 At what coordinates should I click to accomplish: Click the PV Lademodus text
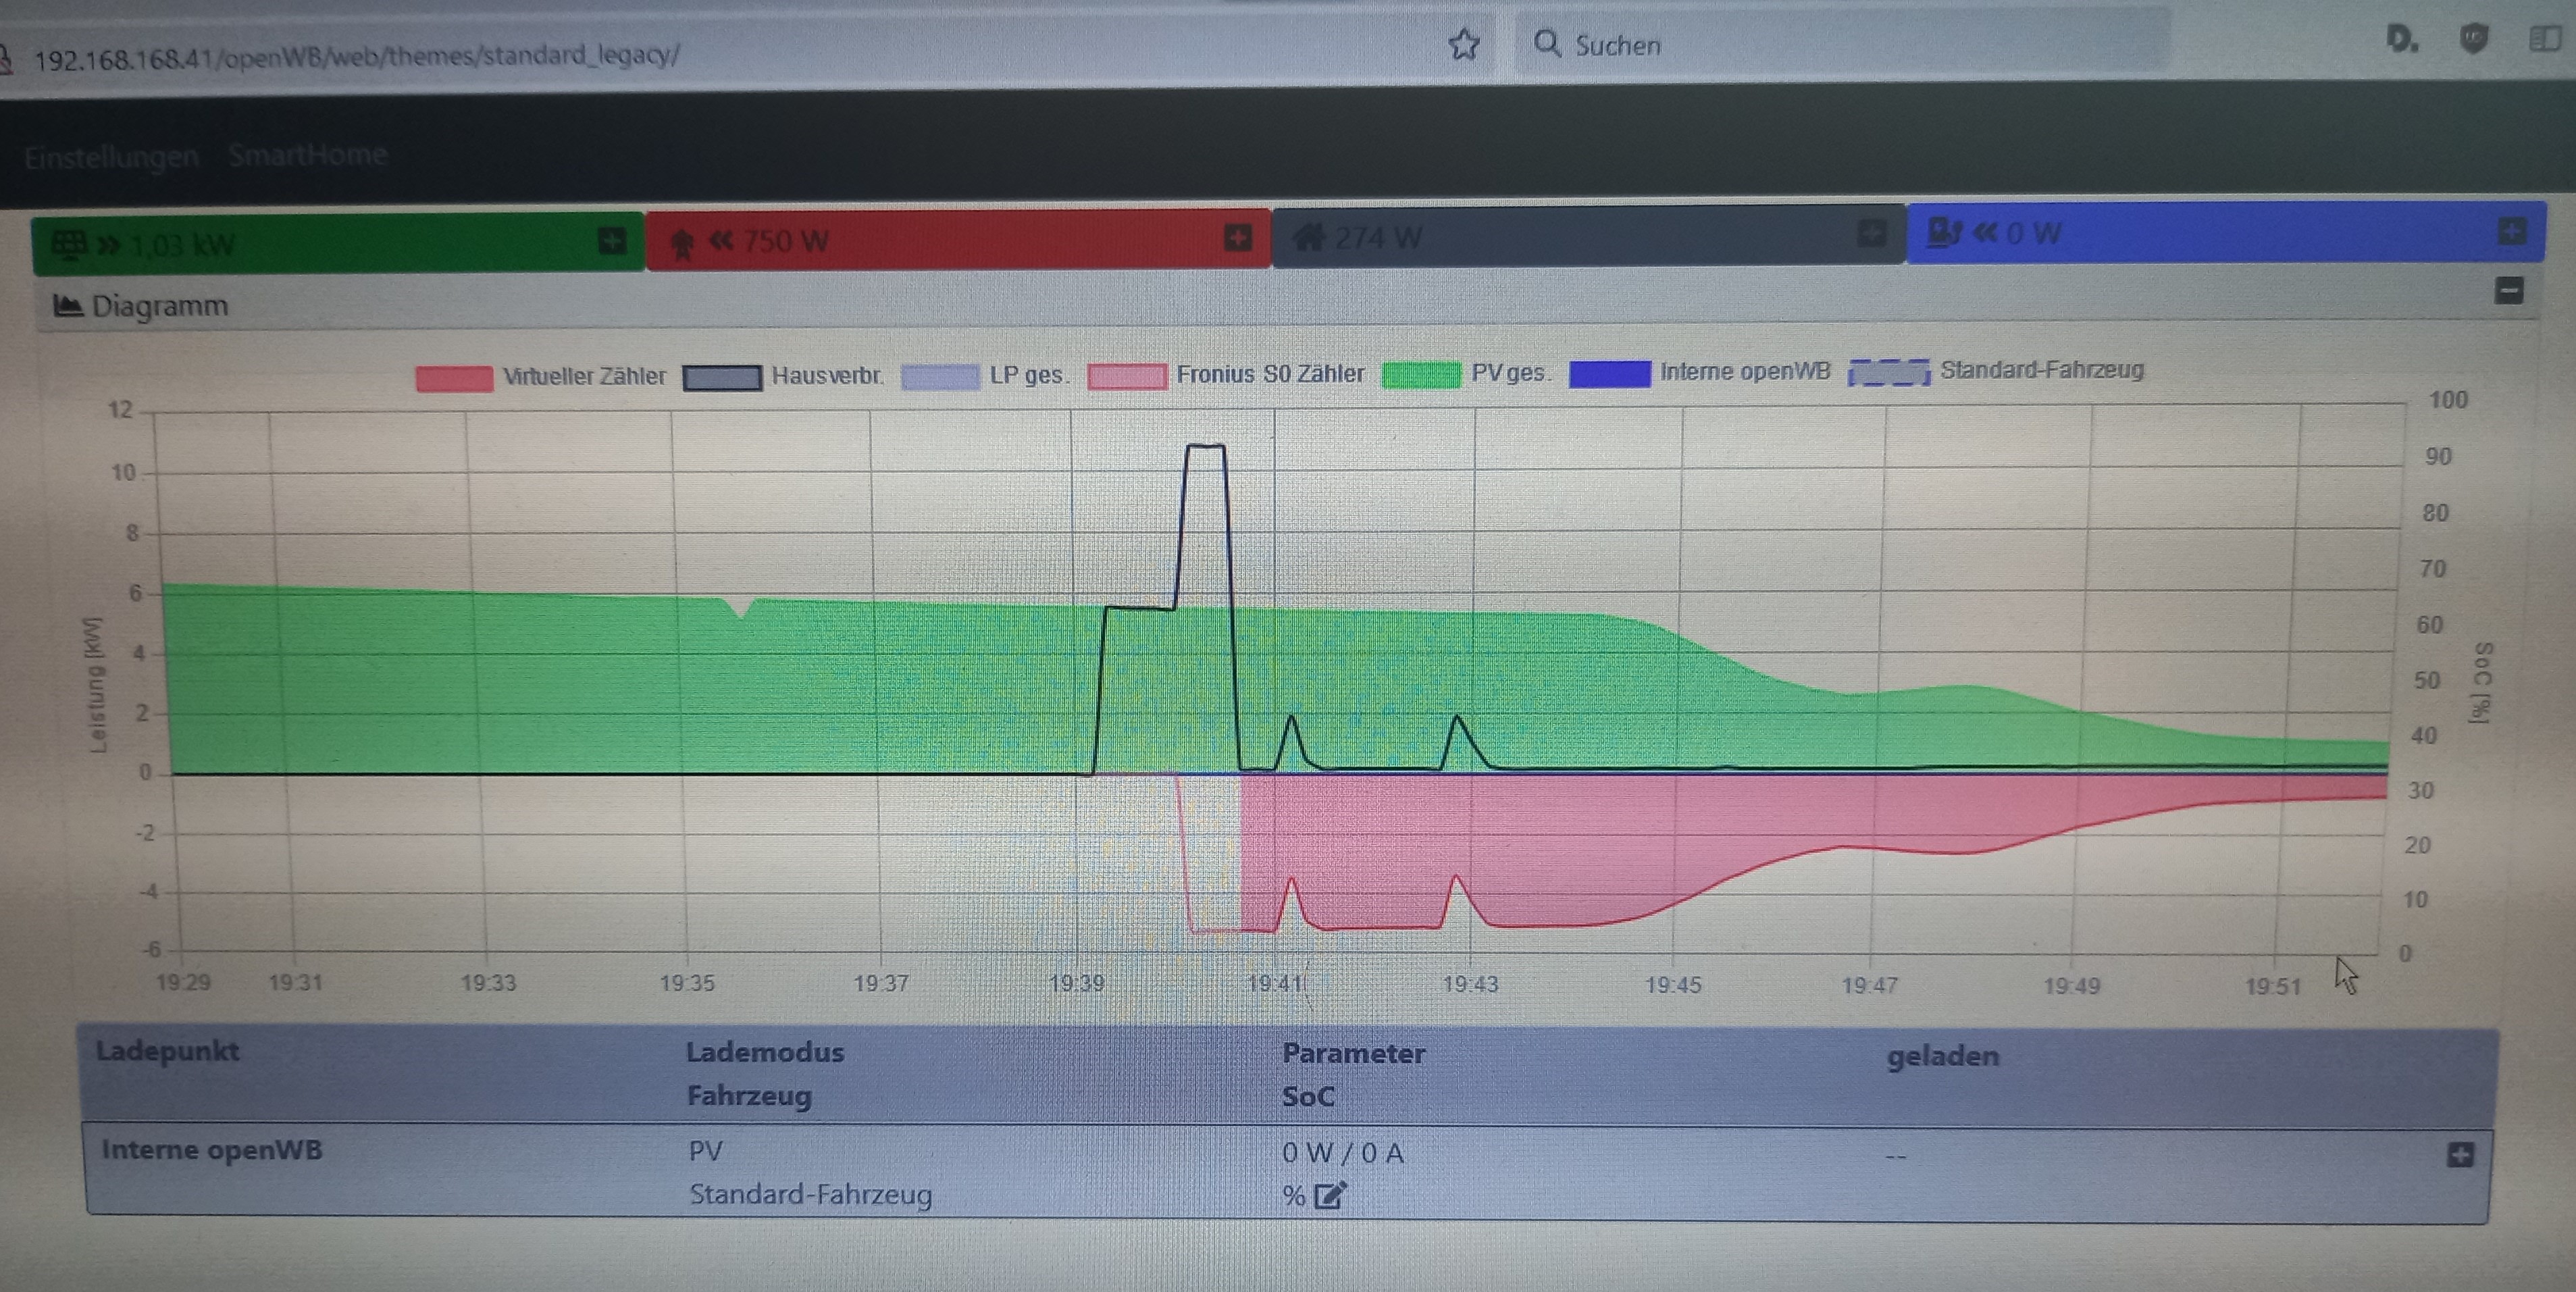[705, 1151]
